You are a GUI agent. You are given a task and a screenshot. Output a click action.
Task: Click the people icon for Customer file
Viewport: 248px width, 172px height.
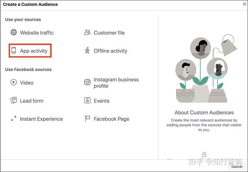(87, 32)
